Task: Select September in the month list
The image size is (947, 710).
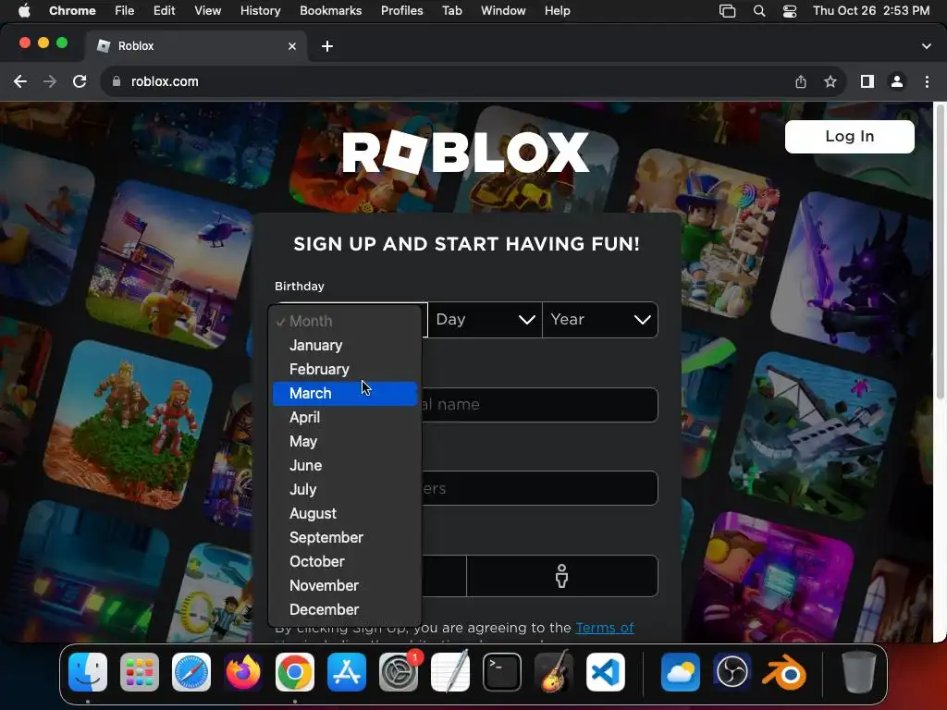Action: pyautogui.click(x=344, y=538)
